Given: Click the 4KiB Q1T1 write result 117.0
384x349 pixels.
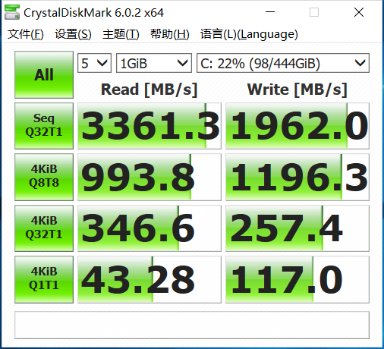Looking at the screenshot, I should coord(297,279).
